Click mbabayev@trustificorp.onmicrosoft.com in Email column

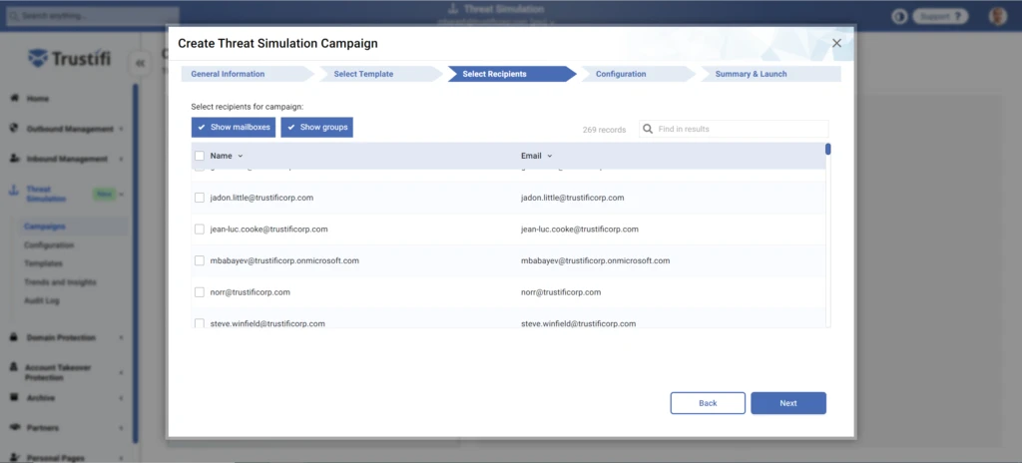coord(595,260)
